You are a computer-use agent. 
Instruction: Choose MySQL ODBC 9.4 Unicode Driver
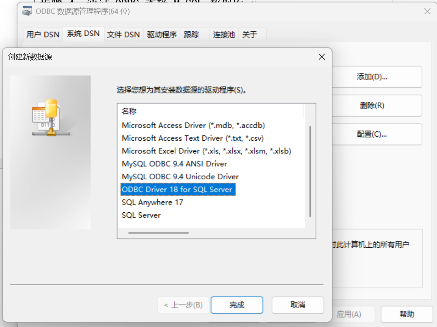[x=180, y=177]
